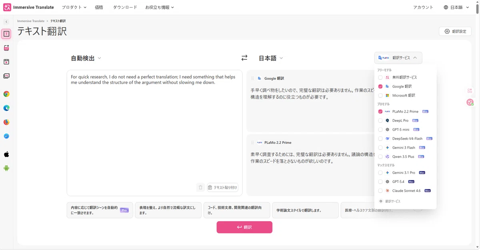Uncheck the PLaMo 2.2 Prime checkbox
Screen dimensions: 480x250
click(x=380, y=111)
